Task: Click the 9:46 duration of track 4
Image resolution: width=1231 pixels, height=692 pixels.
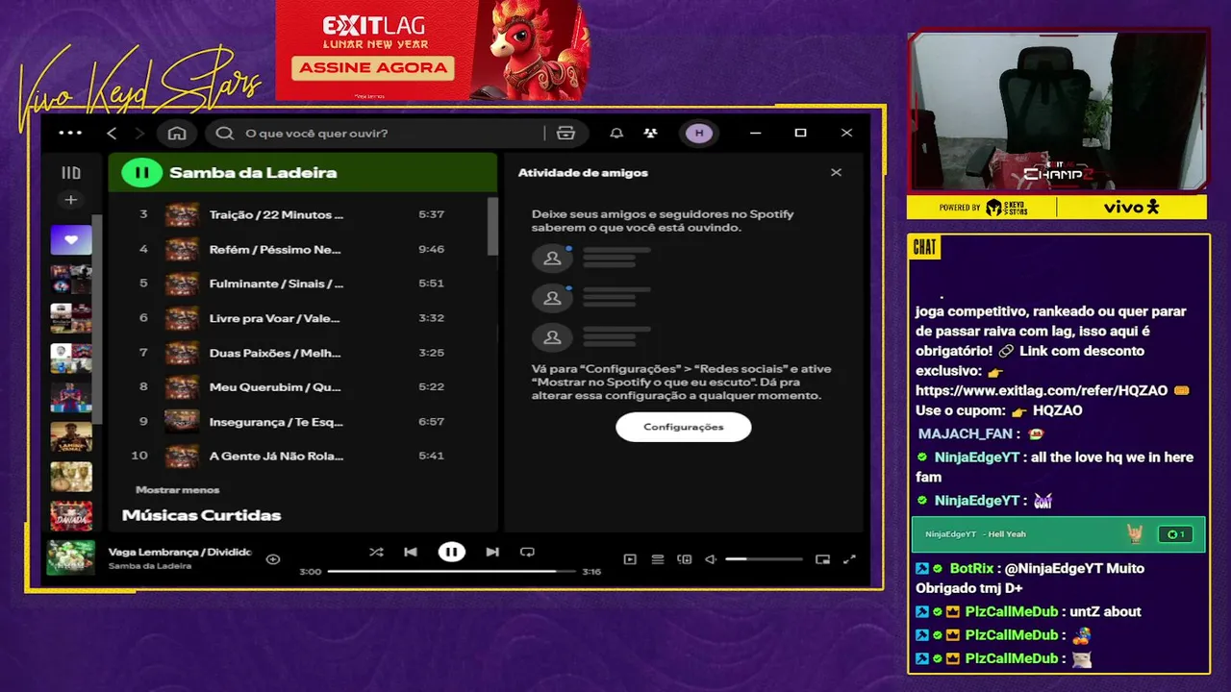Action: point(431,249)
